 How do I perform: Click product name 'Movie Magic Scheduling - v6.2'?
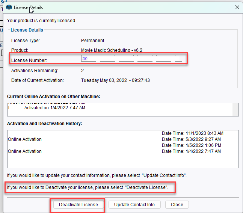112,50
